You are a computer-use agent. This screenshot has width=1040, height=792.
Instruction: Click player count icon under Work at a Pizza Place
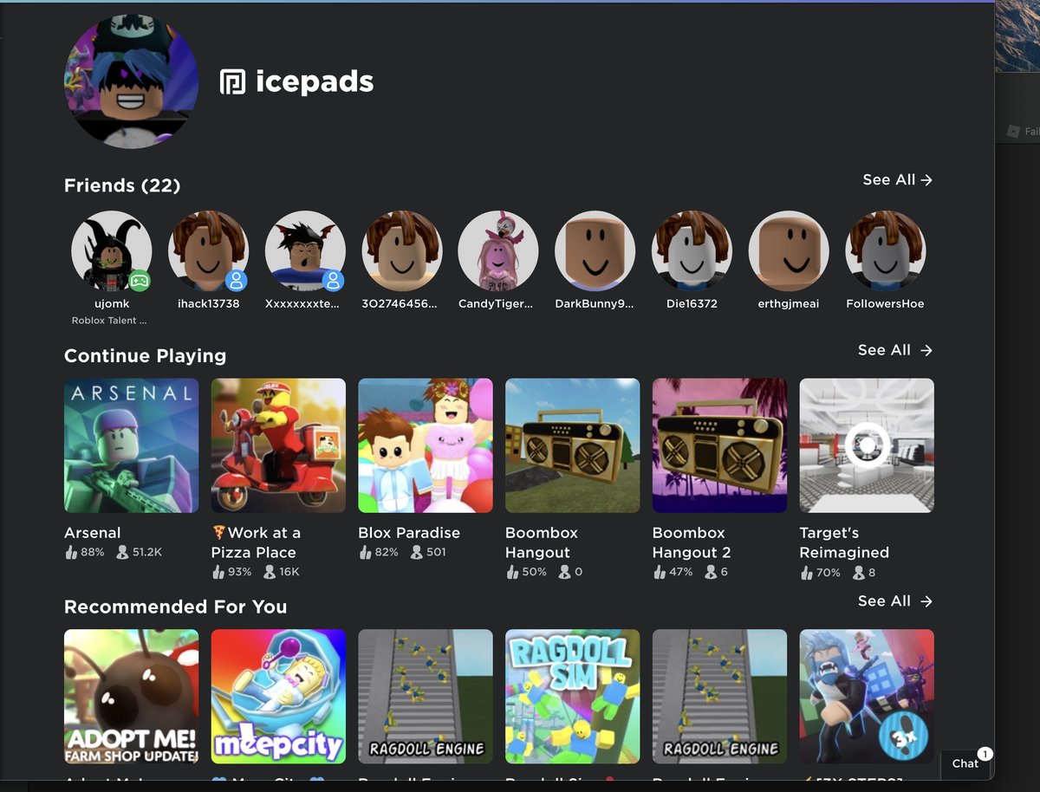point(270,572)
